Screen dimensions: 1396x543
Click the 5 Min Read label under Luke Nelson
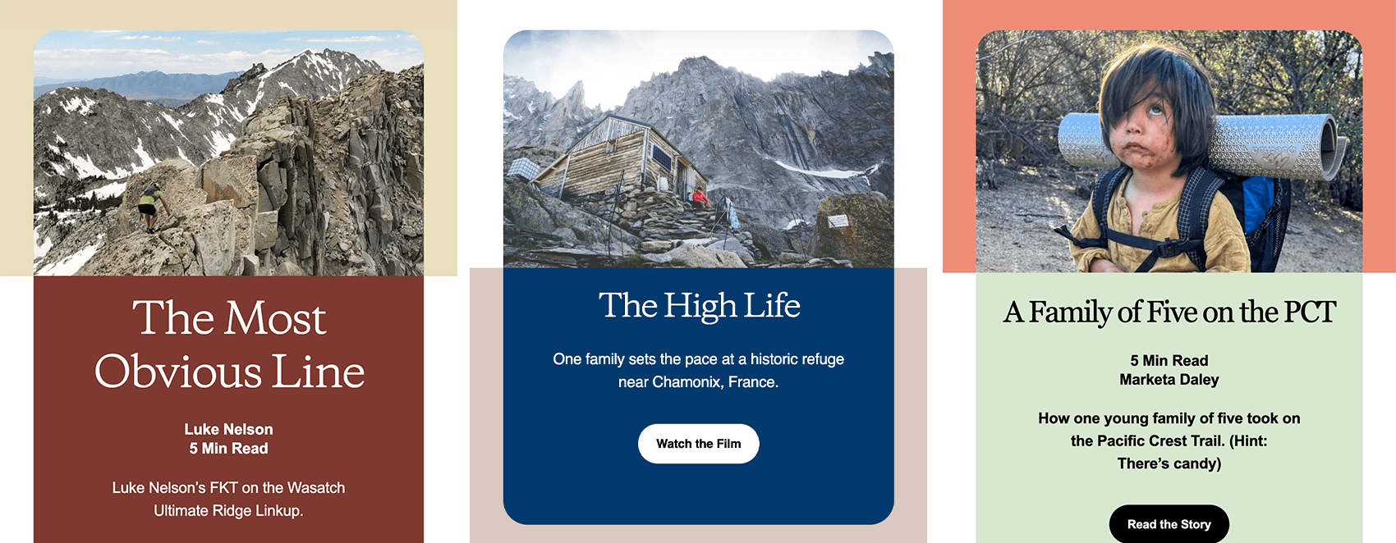(x=228, y=449)
